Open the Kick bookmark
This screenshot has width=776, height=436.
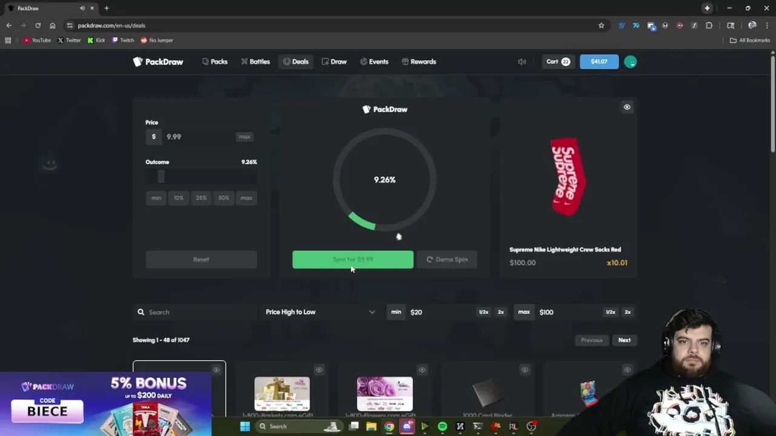96,41
